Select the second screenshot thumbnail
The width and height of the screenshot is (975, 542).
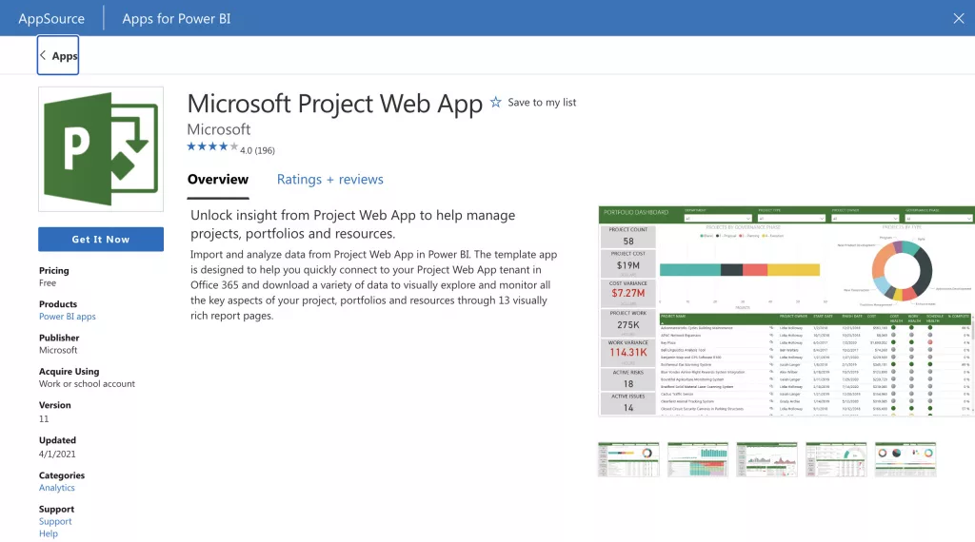[698, 459]
